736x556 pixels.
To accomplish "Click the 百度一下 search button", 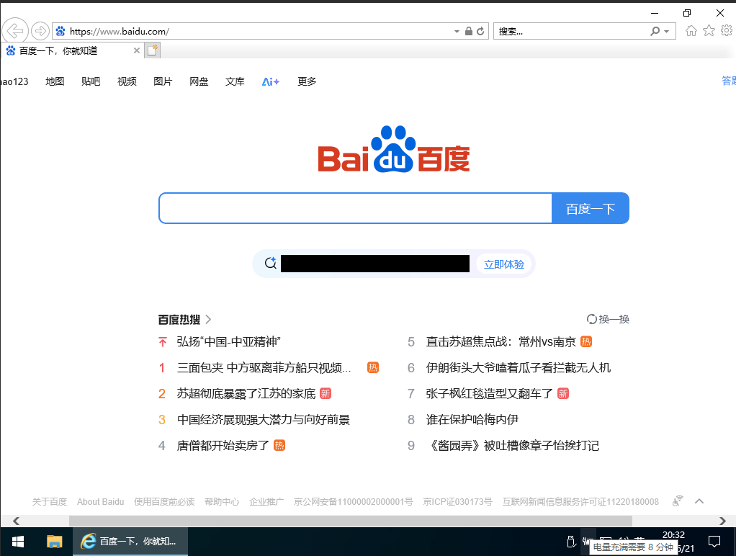I will point(591,208).
